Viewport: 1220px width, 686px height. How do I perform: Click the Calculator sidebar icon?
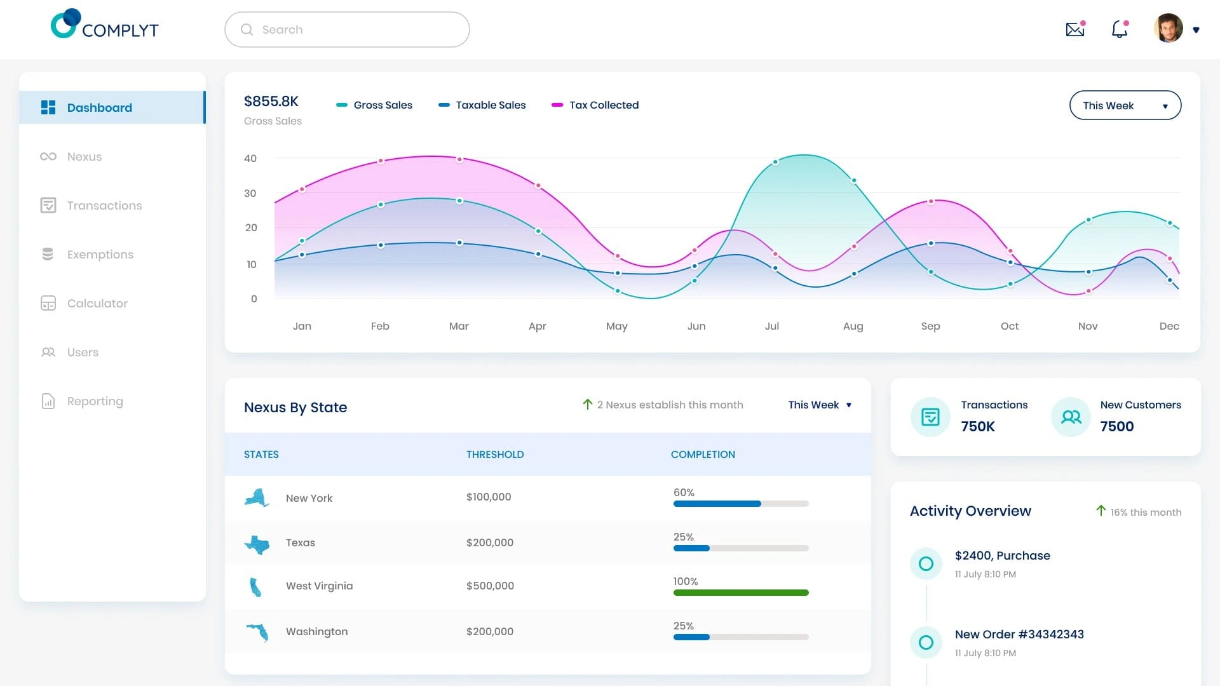(48, 304)
